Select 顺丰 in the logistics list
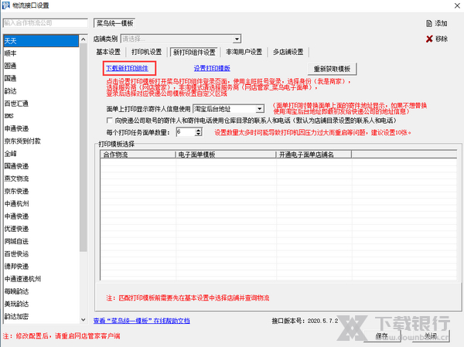464x347 pixels. tap(41, 53)
